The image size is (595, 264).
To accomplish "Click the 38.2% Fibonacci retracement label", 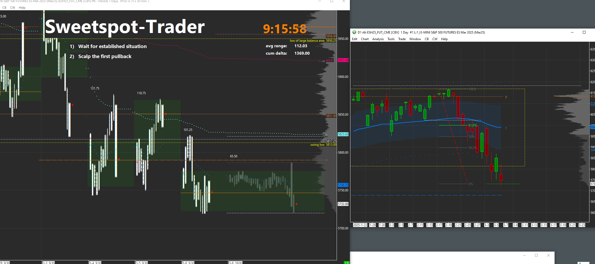I will tap(473, 148).
